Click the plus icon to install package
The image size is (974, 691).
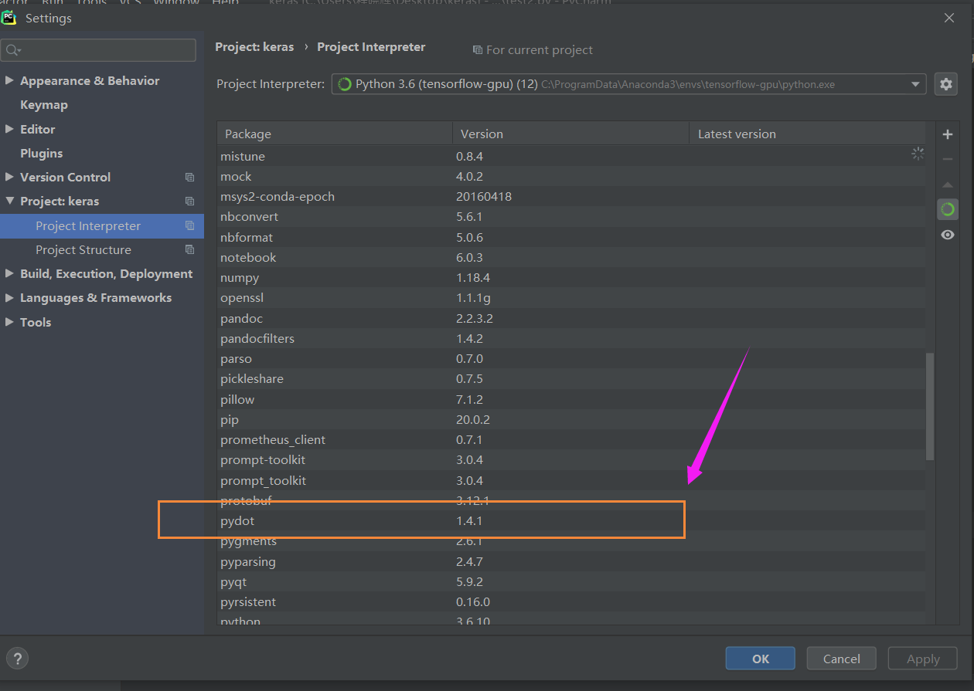[948, 134]
